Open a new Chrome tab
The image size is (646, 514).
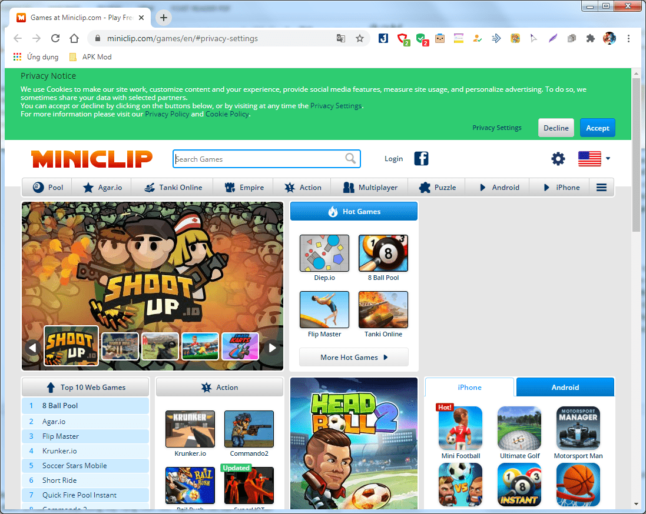pos(164,17)
